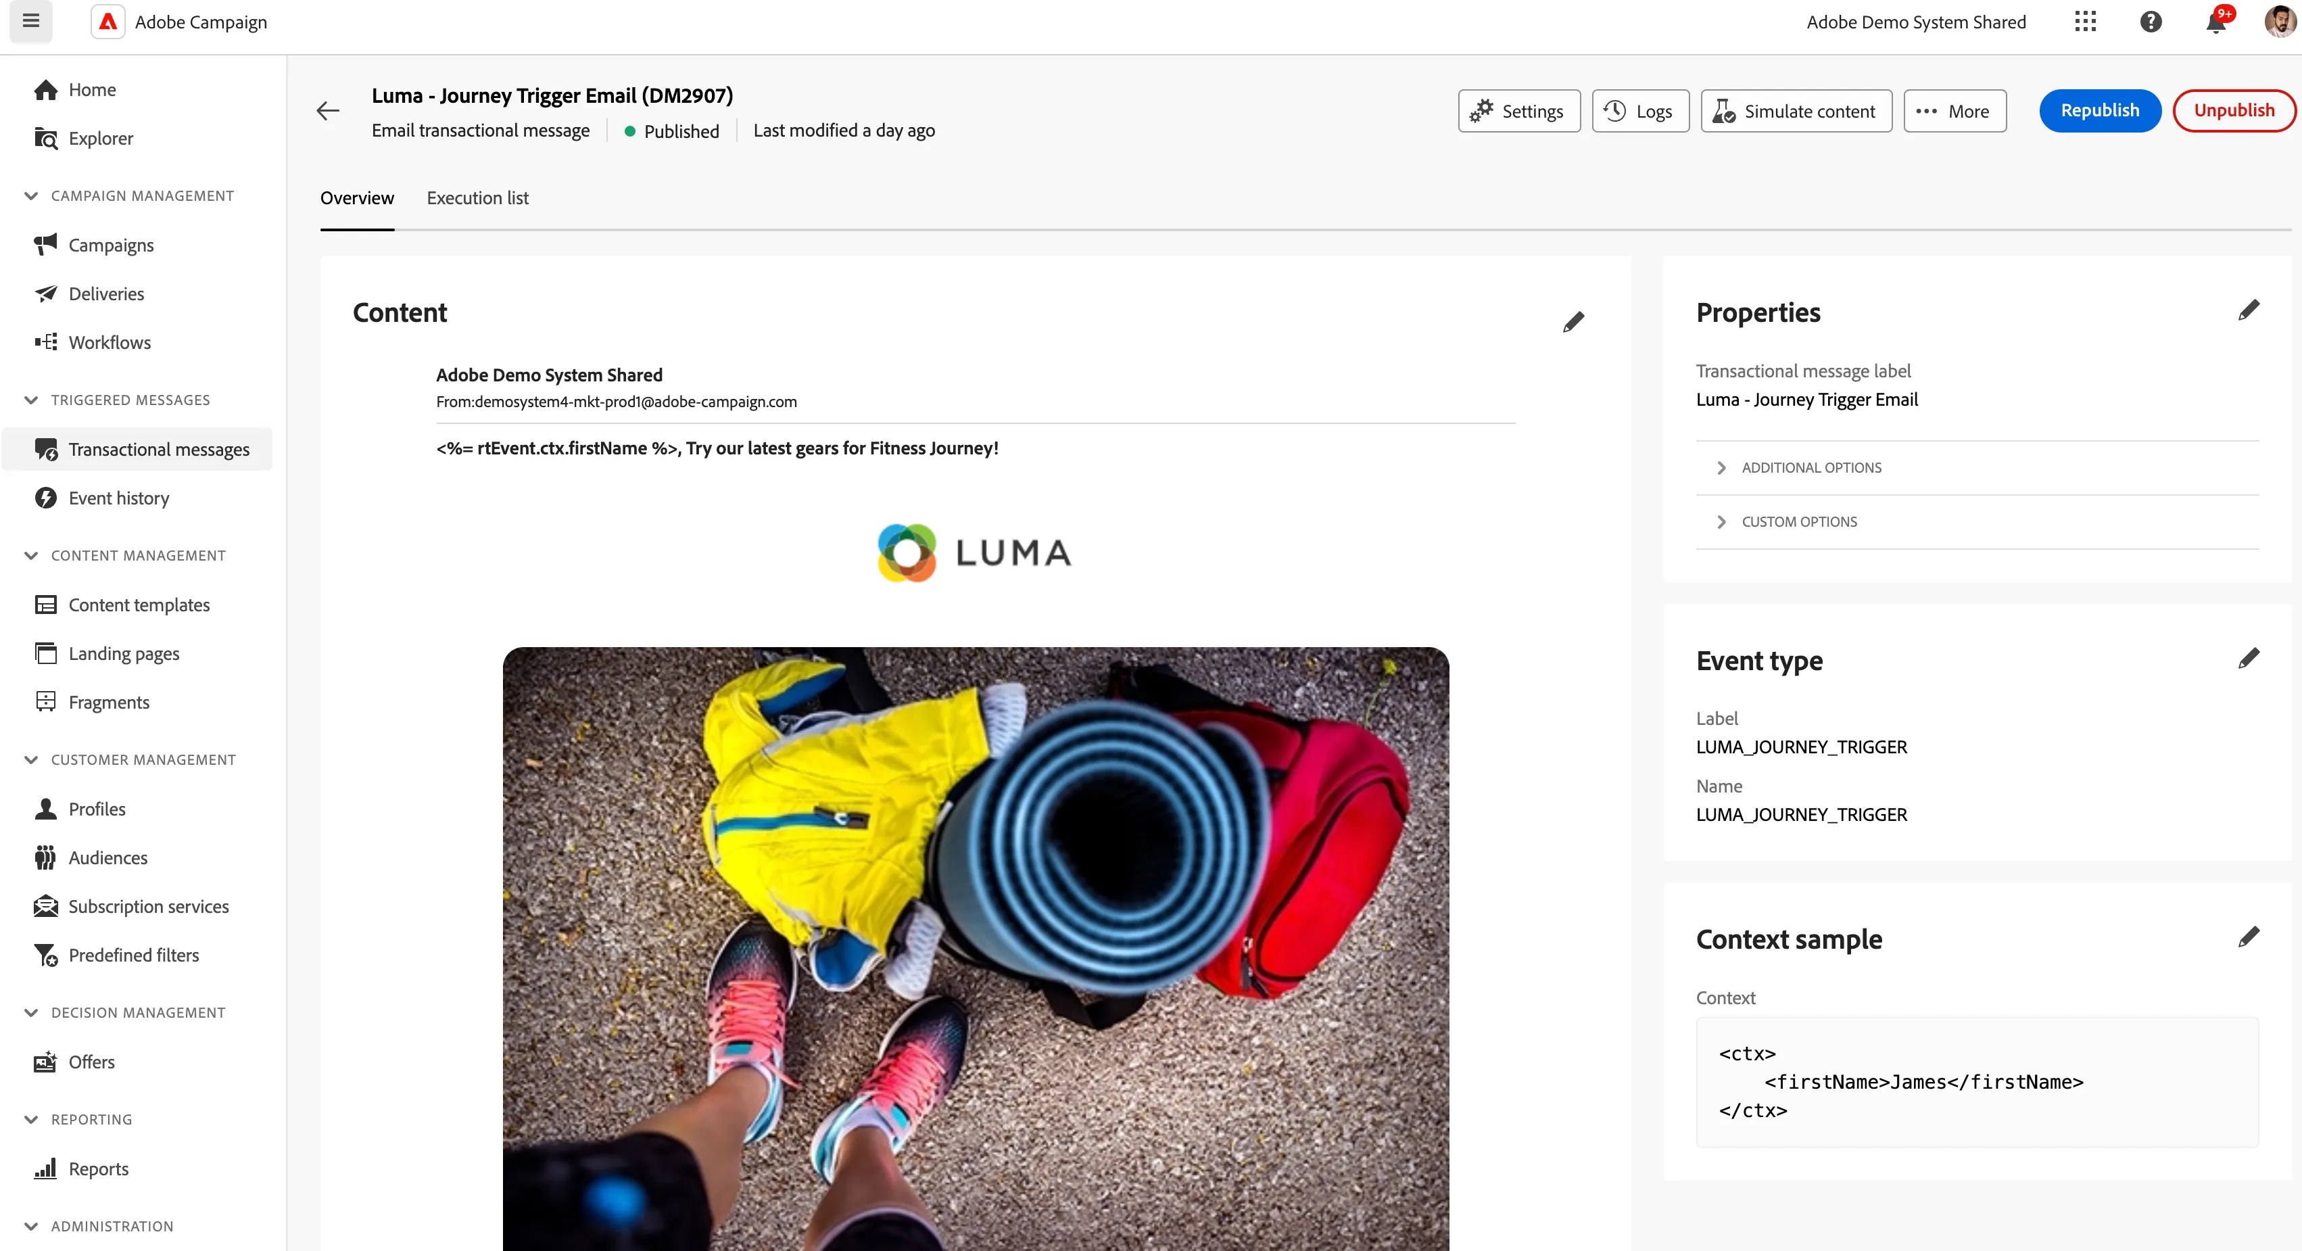This screenshot has height=1251, width=2302.
Task: Open Offers in the sidebar
Action: coord(136,1062)
